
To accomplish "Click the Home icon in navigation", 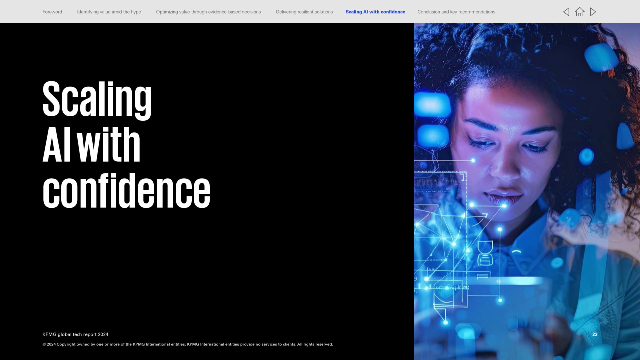I will click(579, 12).
